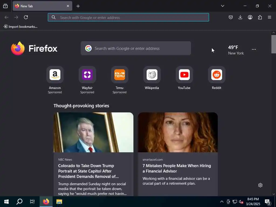Open the 49°F New York weather

tap(236, 50)
